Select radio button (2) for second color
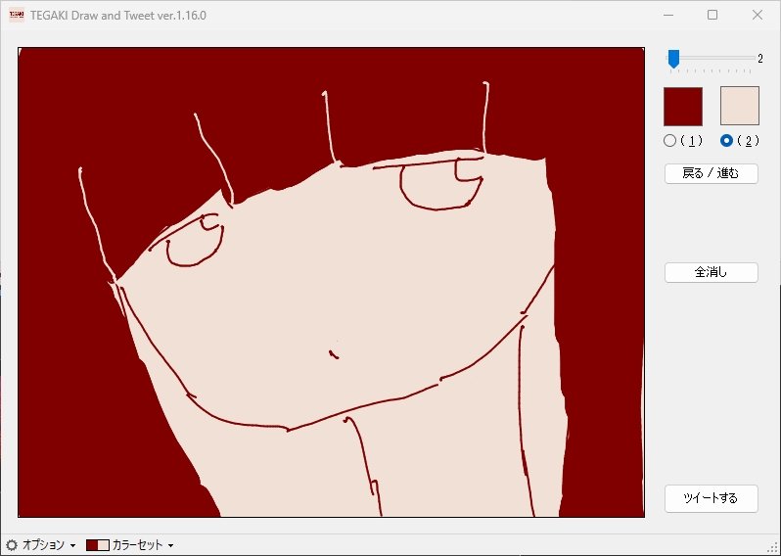 [x=726, y=141]
